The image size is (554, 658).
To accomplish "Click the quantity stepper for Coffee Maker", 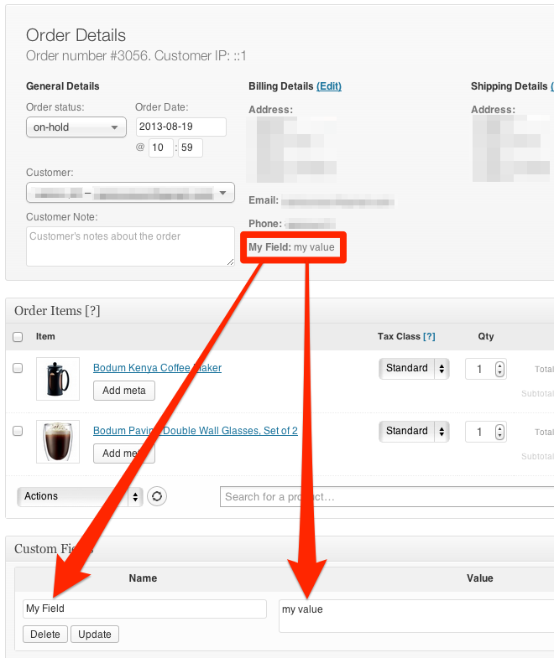I will (500, 369).
